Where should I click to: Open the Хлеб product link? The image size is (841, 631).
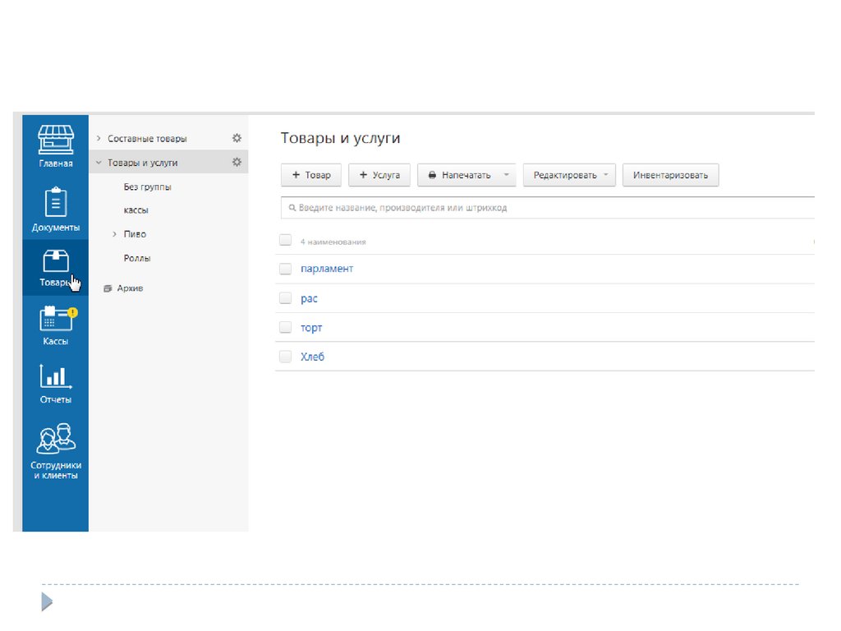[313, 357]
